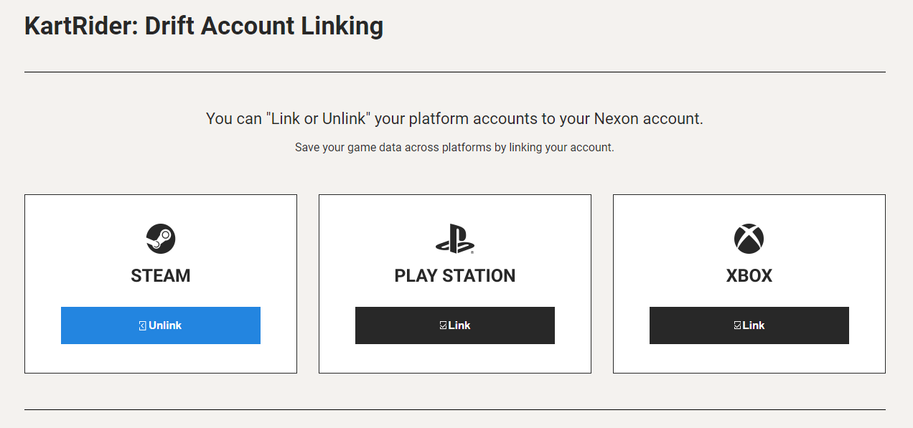
Task: Link the Xbox account
Action: 749,325
